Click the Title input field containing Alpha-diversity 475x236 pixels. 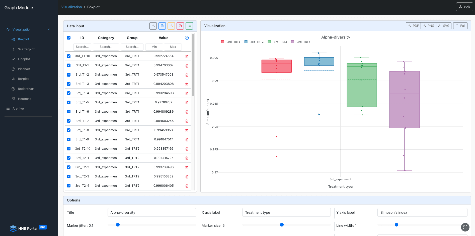(x=152, y=212)
